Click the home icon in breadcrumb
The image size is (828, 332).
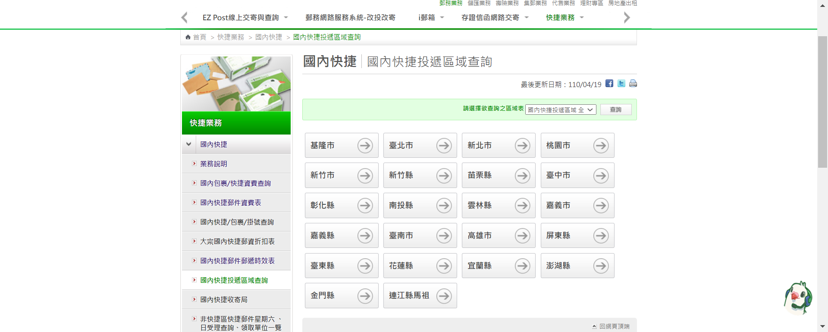[x=188, y=37]
